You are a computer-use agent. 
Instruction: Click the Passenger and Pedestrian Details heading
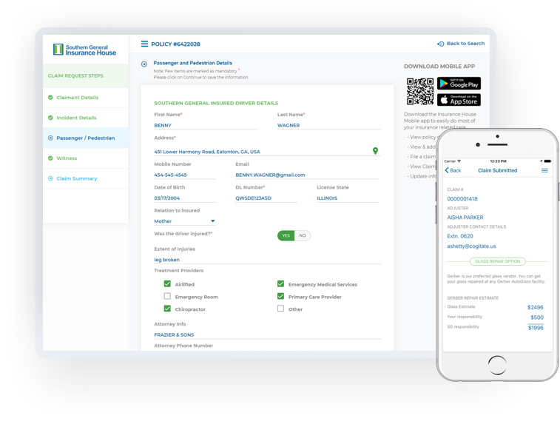pyautogui.click(x=193, y=63)
